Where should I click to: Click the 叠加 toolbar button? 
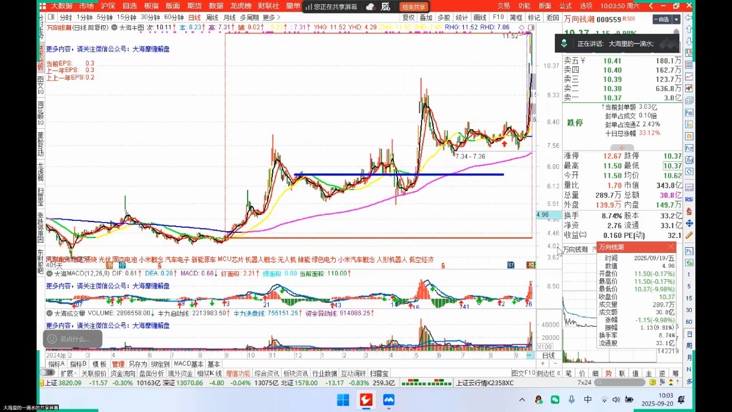tap(426, 18)
